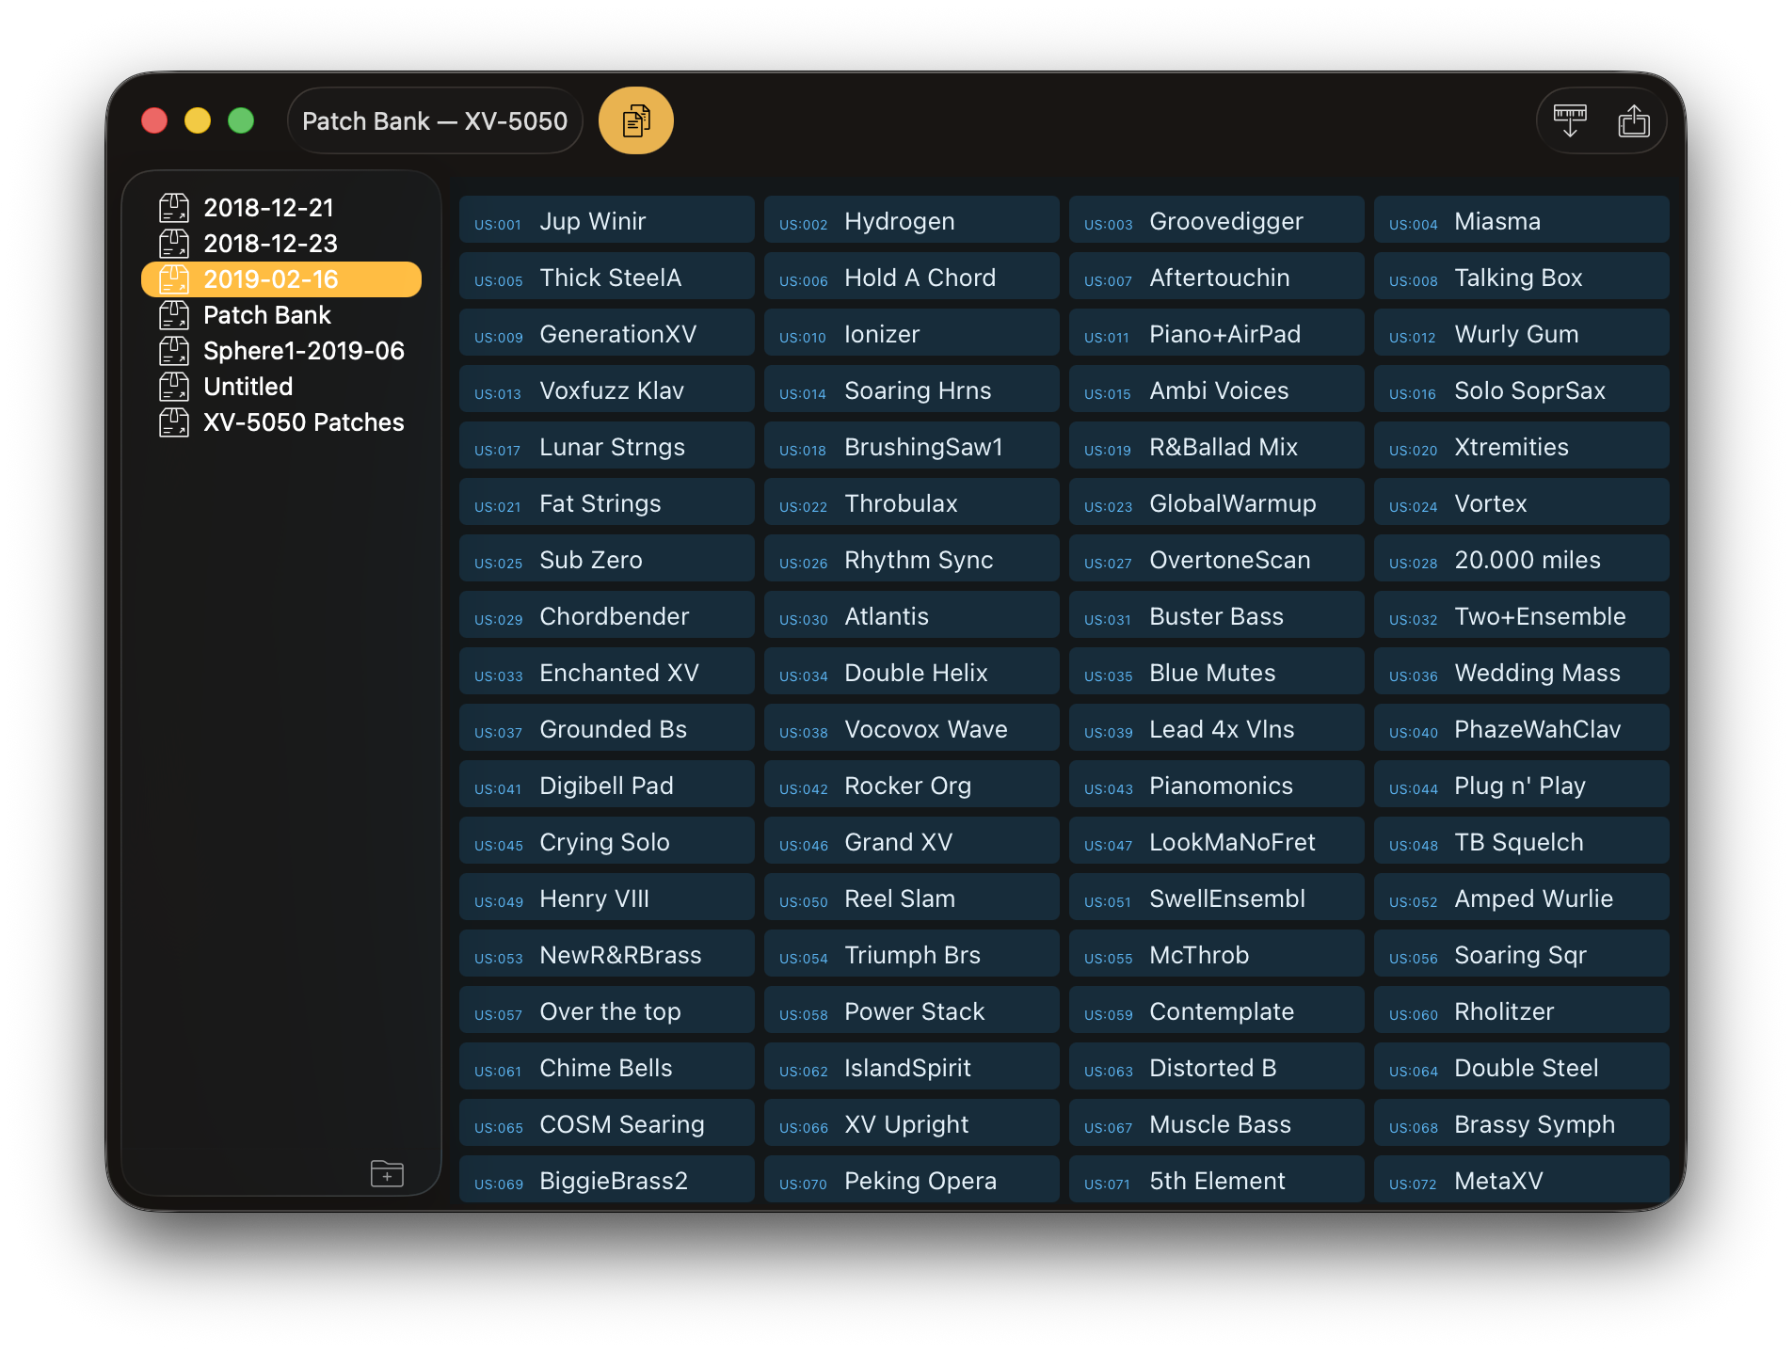Select the Pianomonics patch

[x=1217, y=785]
